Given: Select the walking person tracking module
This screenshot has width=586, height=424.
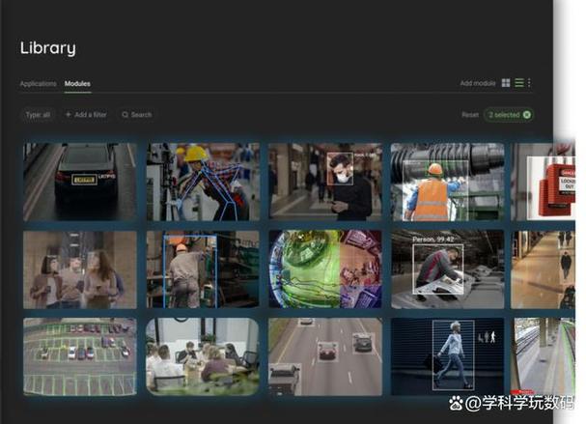Looking at the screenshot, I should point(447,355).
